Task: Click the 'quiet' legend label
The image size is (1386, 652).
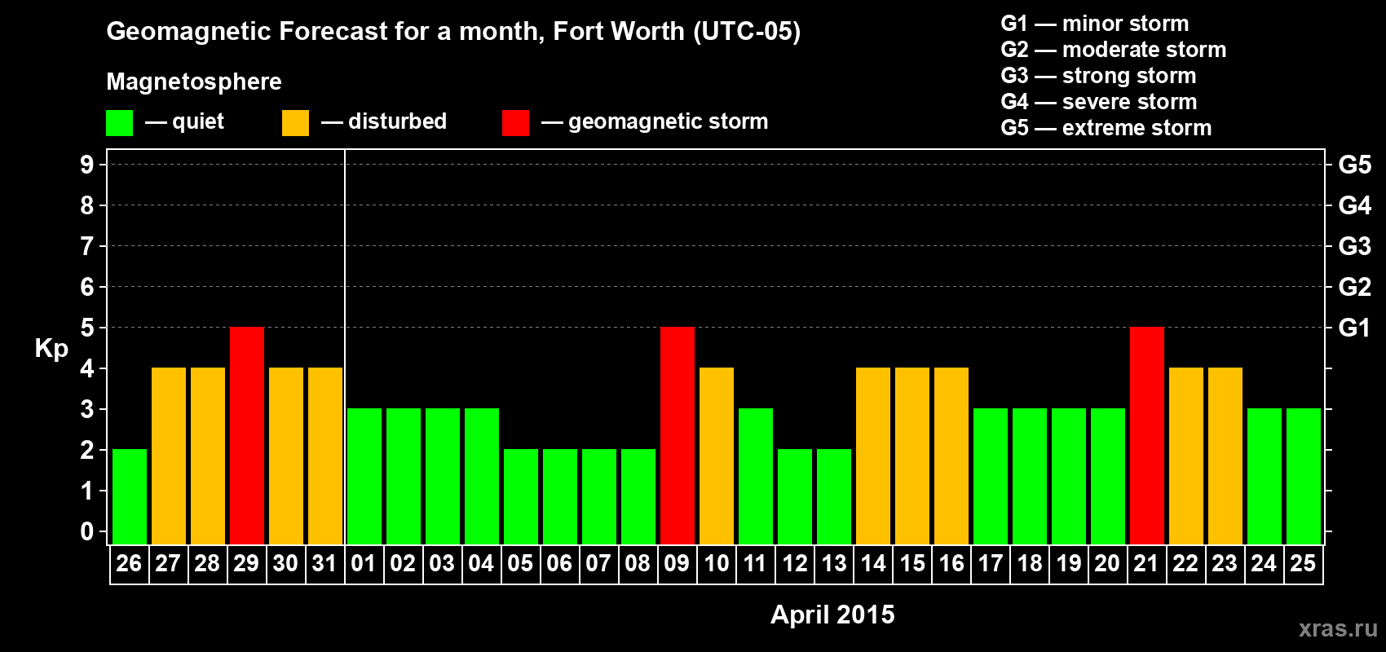Action: pyautogui.click(x=198, y=121)
